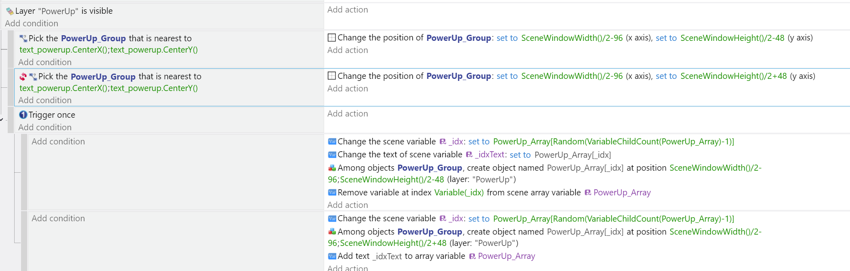Select the PowerUp_Array parameter in Add text action
The height and width of the screenshot is (271, 850).
tap(506, 256)
